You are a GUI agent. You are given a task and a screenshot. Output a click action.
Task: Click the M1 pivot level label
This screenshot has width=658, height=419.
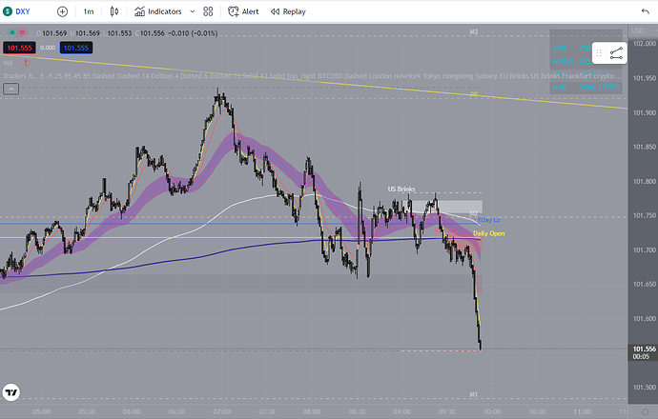[x=473, y=394]
